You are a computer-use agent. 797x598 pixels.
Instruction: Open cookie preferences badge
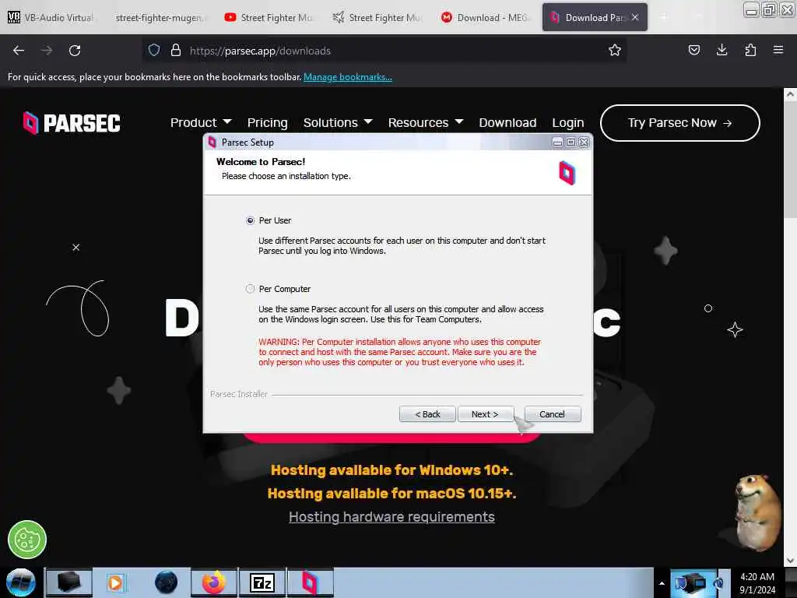[x=27, y=540]
